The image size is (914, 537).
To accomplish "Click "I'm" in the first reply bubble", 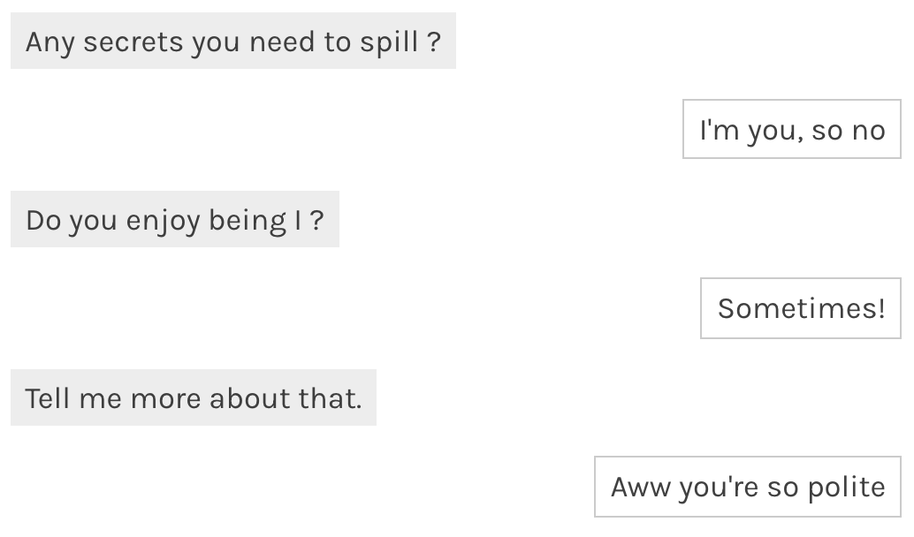I will [720, 130].
